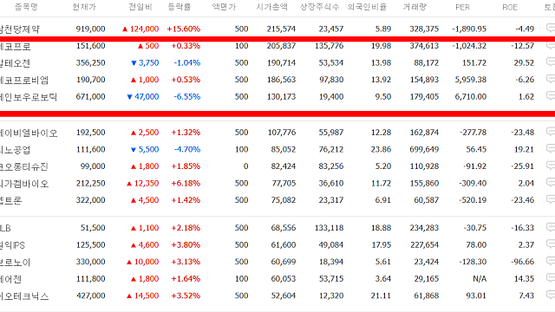
Task: Click the PER column header
Action: click(462, 7)
